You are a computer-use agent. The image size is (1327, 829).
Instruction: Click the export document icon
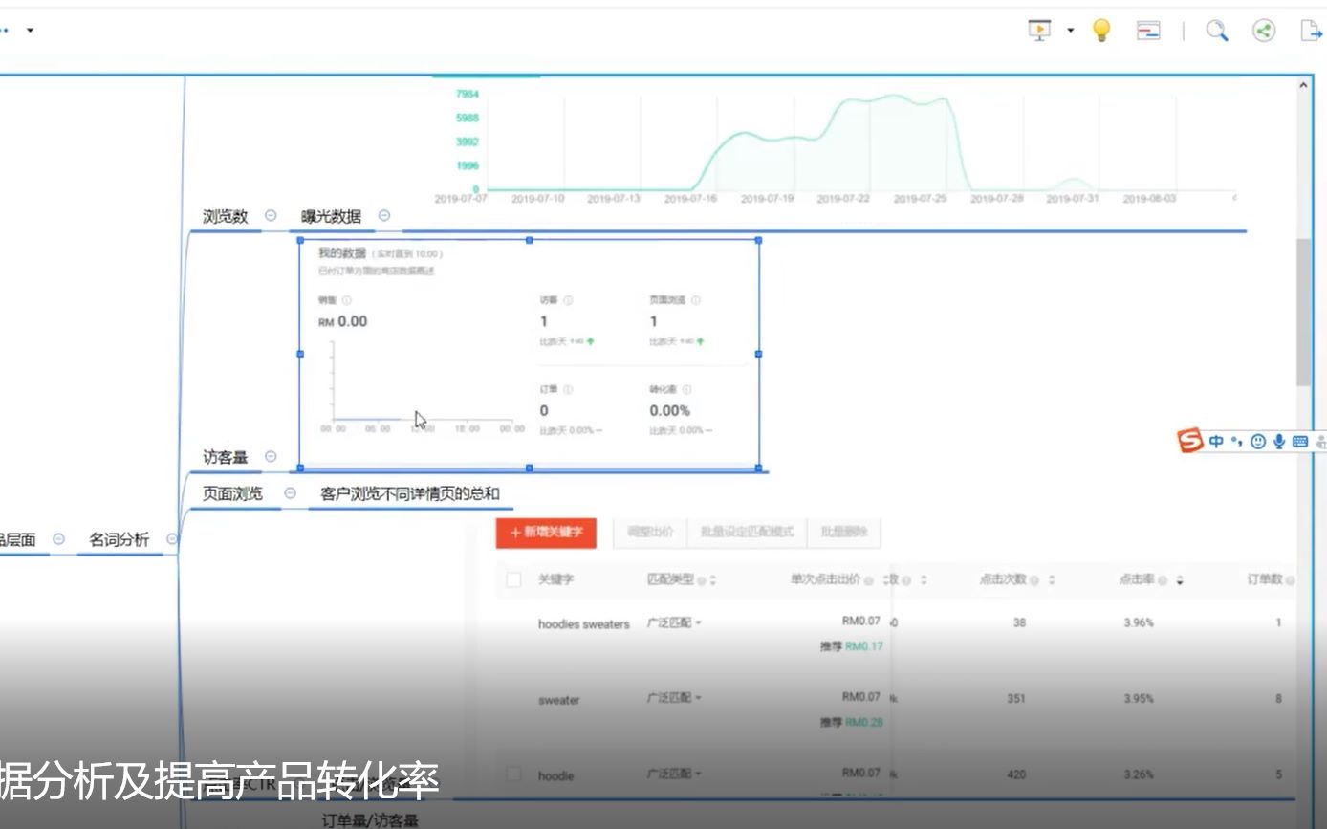point(1311,30)
